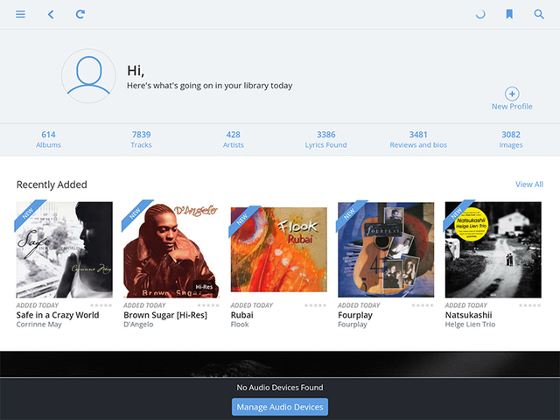The image size is (560, 420).
Task: Open the Natsukashii album cover
Action: point(493,249)
